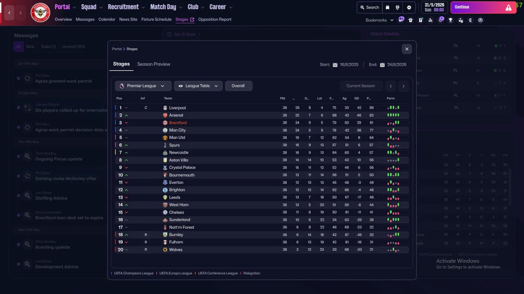Close the Stages dialog with X

pyautogui.click(x=407, y=49)
